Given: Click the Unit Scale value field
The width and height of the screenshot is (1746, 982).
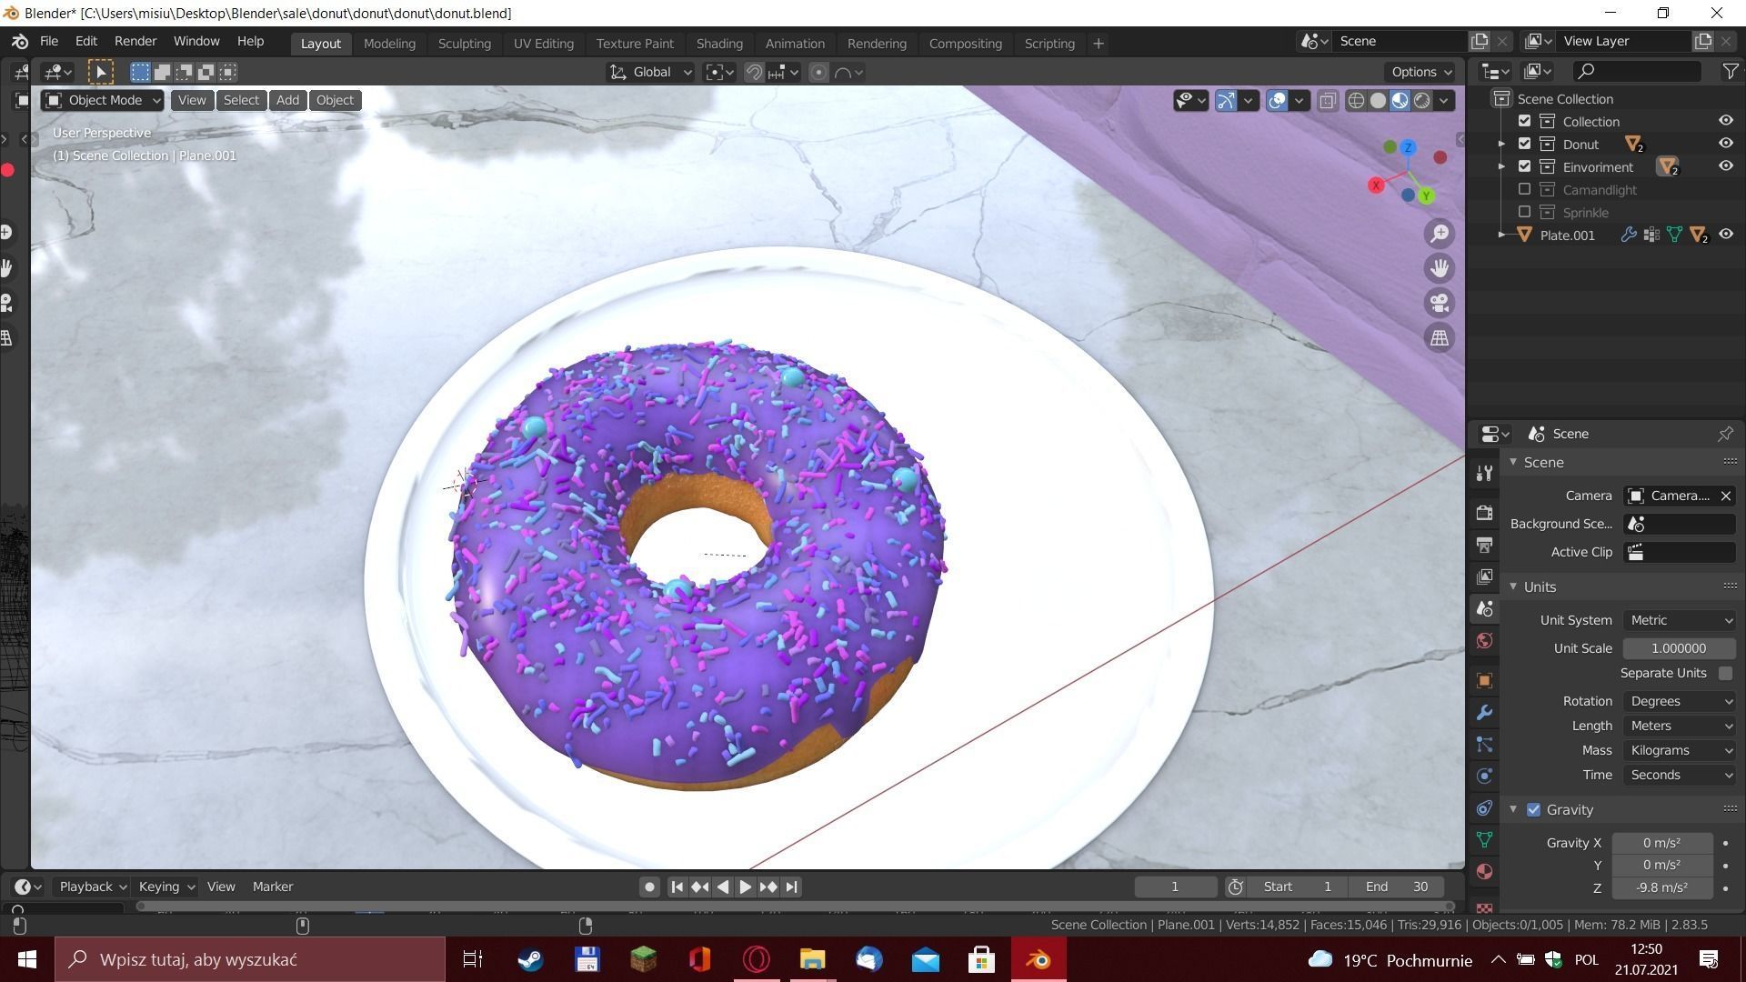Looking at the screenshot, I should pos(1678,648).
